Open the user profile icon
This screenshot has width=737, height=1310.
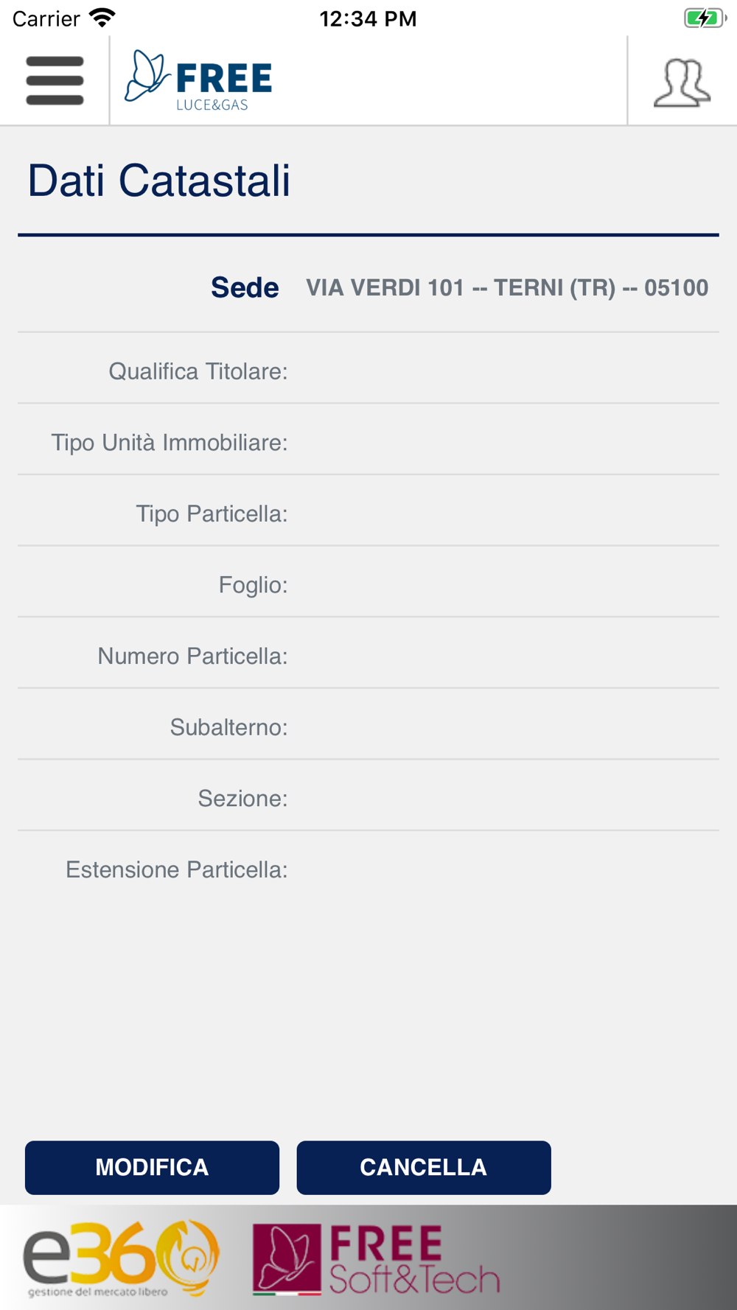coord(682,83)
